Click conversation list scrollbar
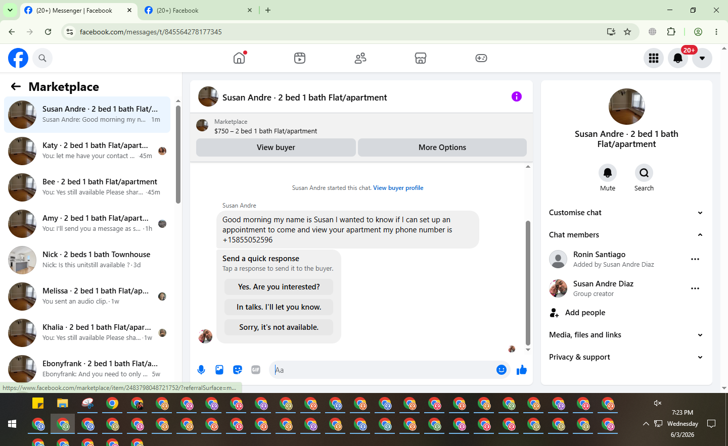This screenshot has width=728, height=446. pos(178,154)
